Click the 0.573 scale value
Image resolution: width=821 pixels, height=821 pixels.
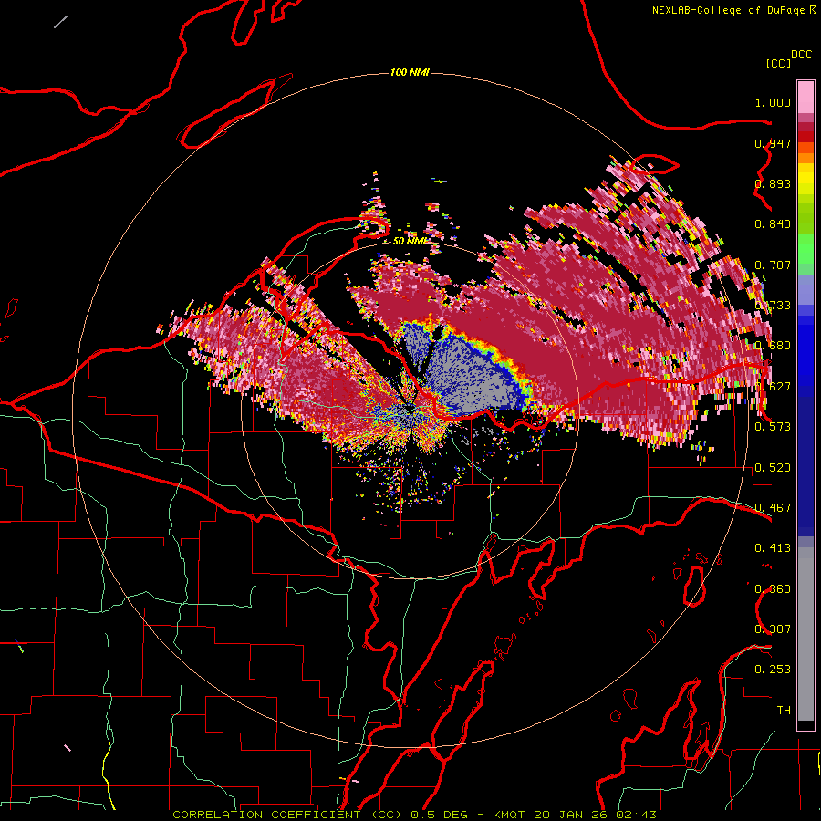(x=773, y=426)
